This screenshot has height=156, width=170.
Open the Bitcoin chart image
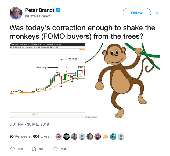pyautogui.click(x=47, y=80)
